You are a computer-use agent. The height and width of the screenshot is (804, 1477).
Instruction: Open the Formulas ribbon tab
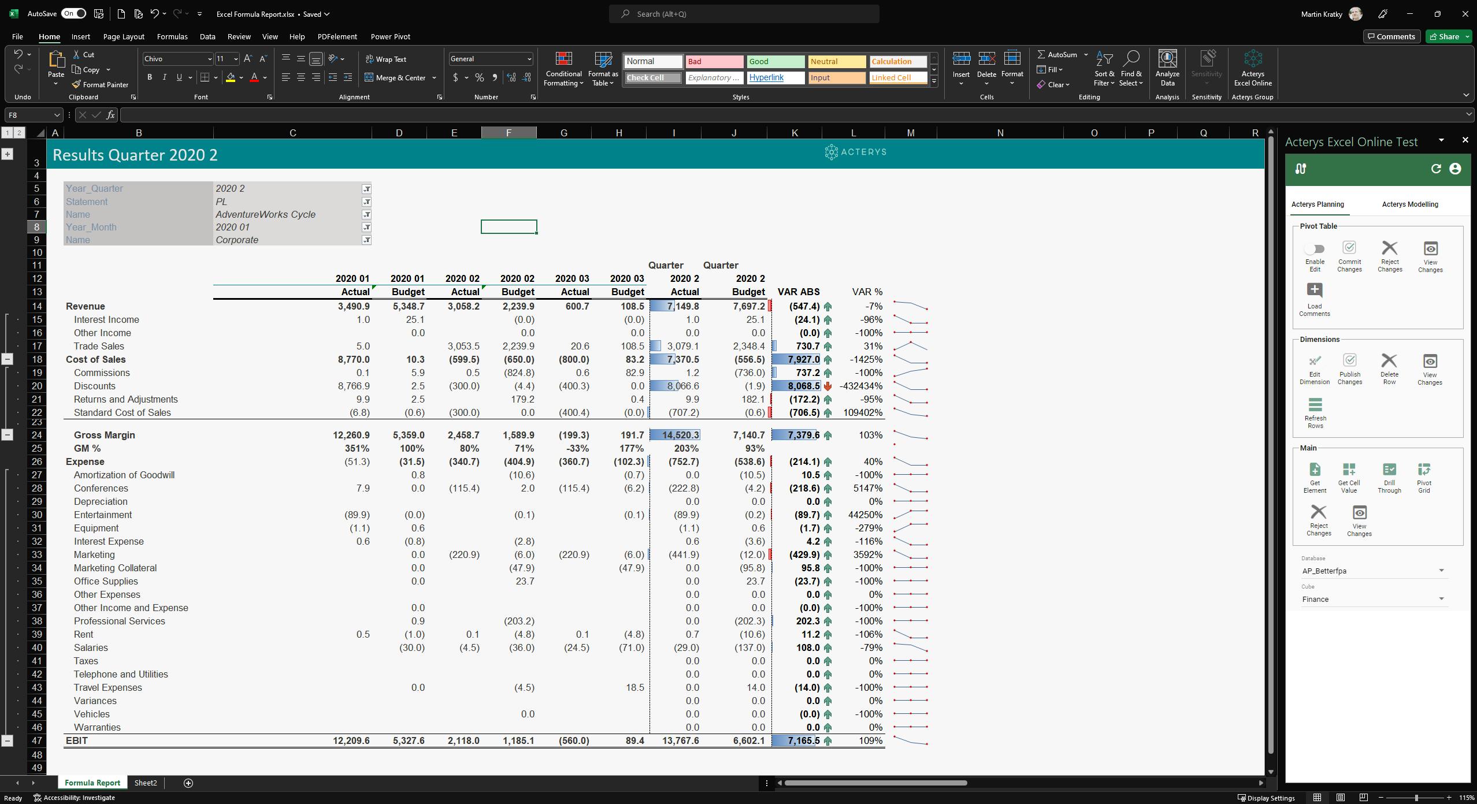[x=172, y=36]
